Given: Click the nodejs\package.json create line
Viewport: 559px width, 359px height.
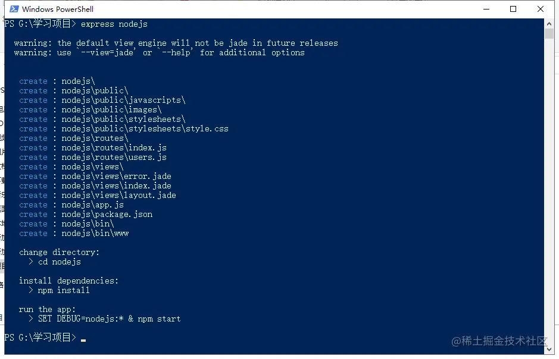Looking at the screenshot, I should point(86,214).
